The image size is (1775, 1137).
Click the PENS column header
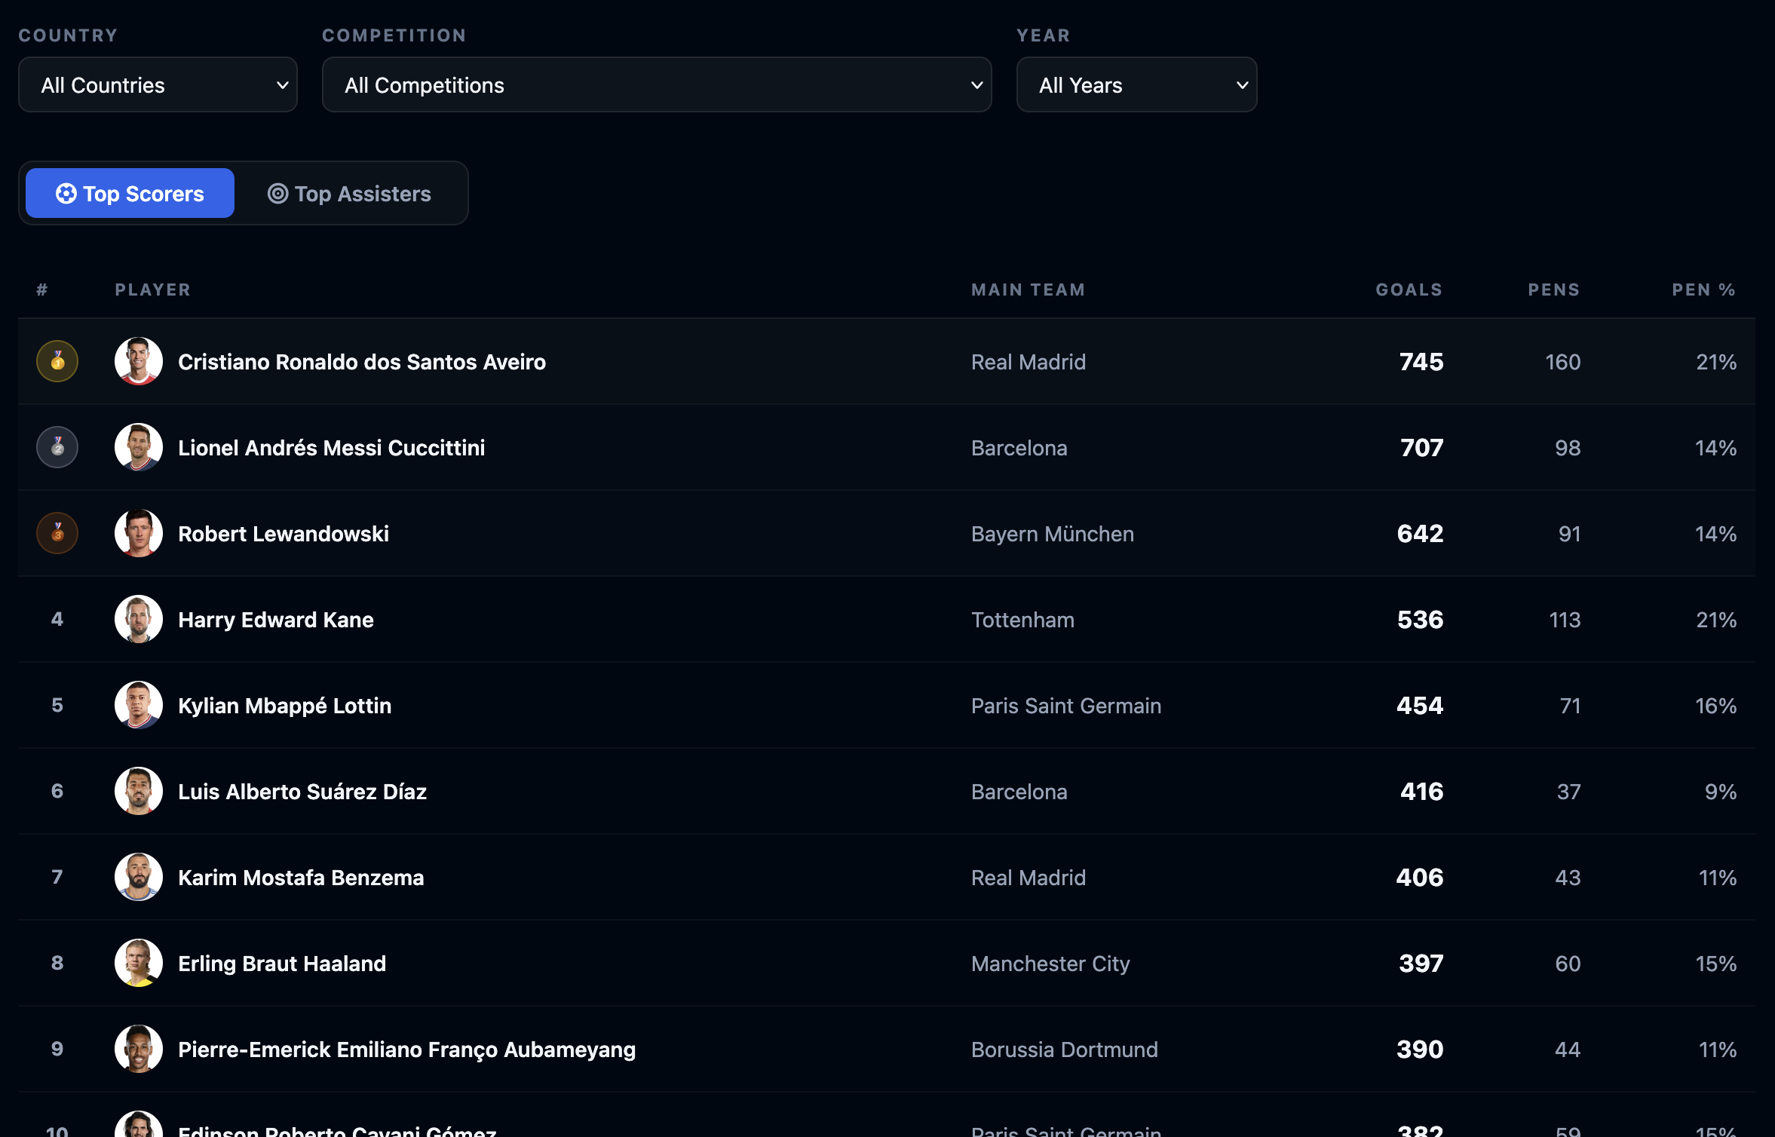[1553, 290]
